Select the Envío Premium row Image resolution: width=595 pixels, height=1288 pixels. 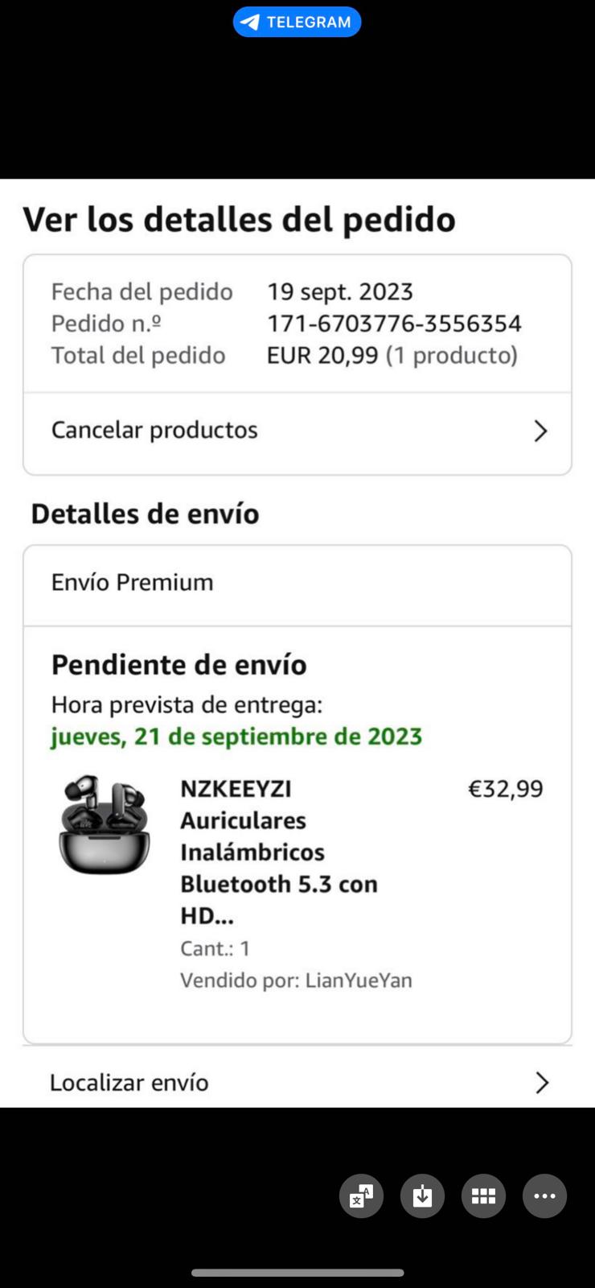click(x=297, y=583)
